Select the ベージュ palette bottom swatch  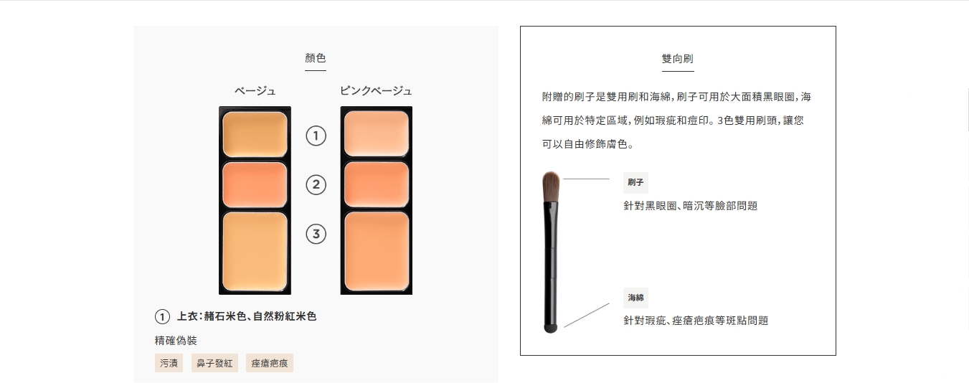pos(255,251)
